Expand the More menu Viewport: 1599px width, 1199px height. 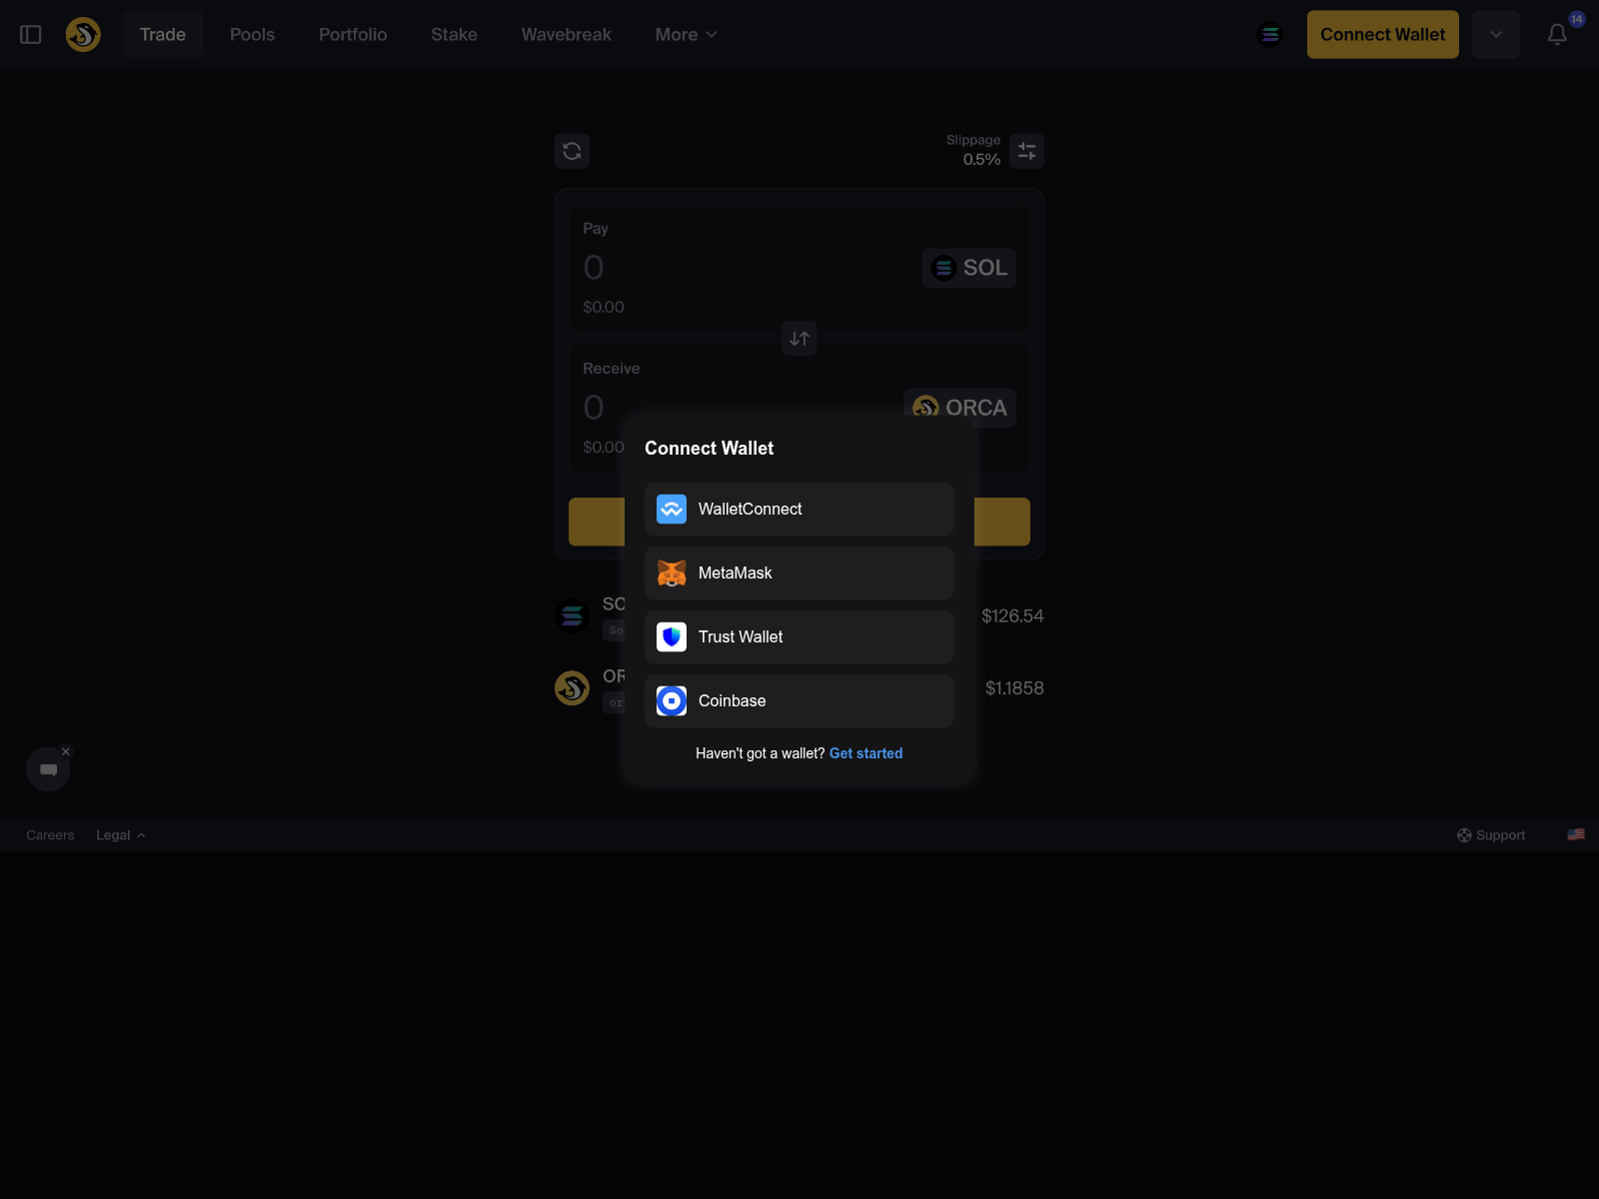[x=686, y=35]
